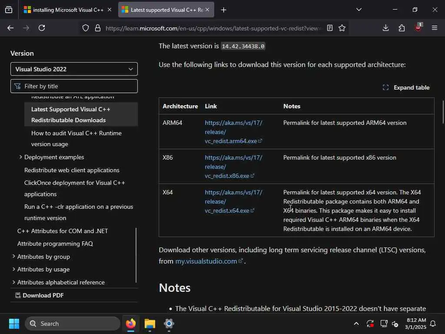The image size is (445, 334).
Task: Click the 'Expand table' button
Action: click(406, 87)
